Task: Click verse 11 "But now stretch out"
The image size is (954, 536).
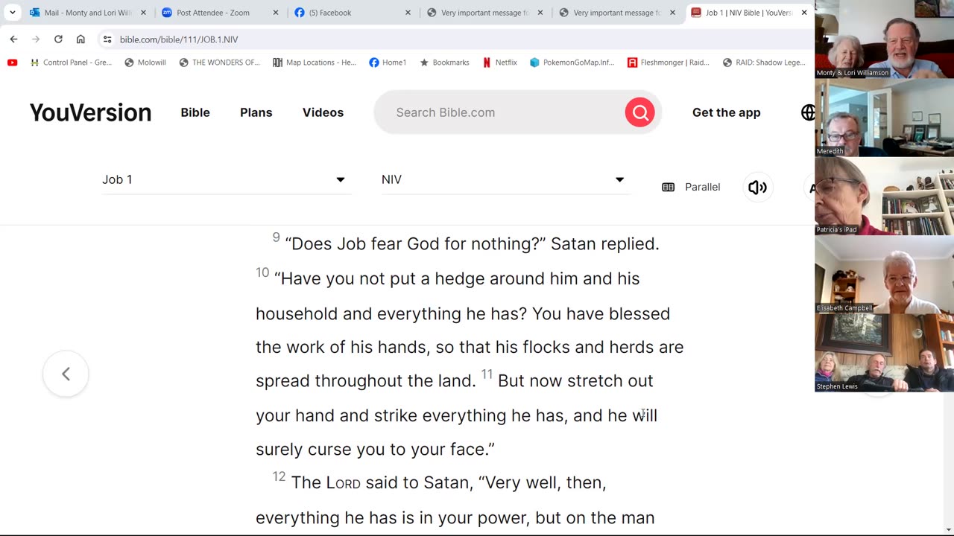Action: click(x=575, y=380)
